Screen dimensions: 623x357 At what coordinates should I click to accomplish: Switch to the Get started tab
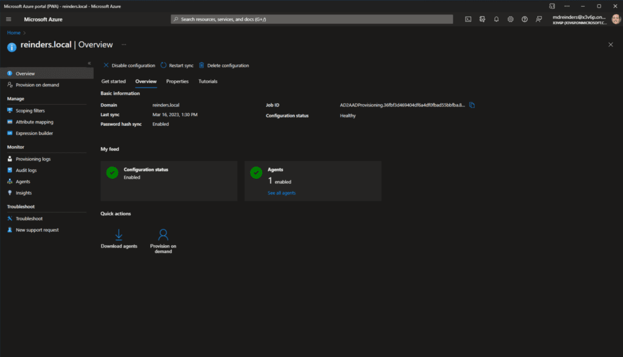[x=114, y=81]
